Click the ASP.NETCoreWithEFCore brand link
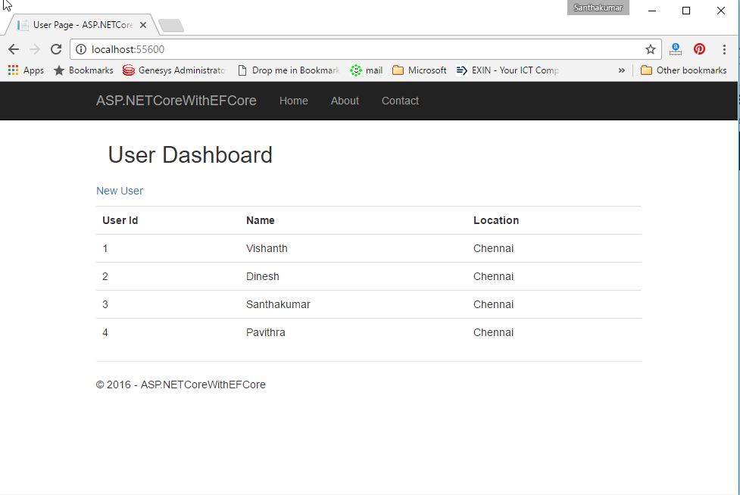This screenshot has width=740, height=495. tap(176, 101)
